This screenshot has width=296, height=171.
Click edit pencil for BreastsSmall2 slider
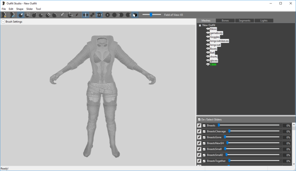pos(199,155)
